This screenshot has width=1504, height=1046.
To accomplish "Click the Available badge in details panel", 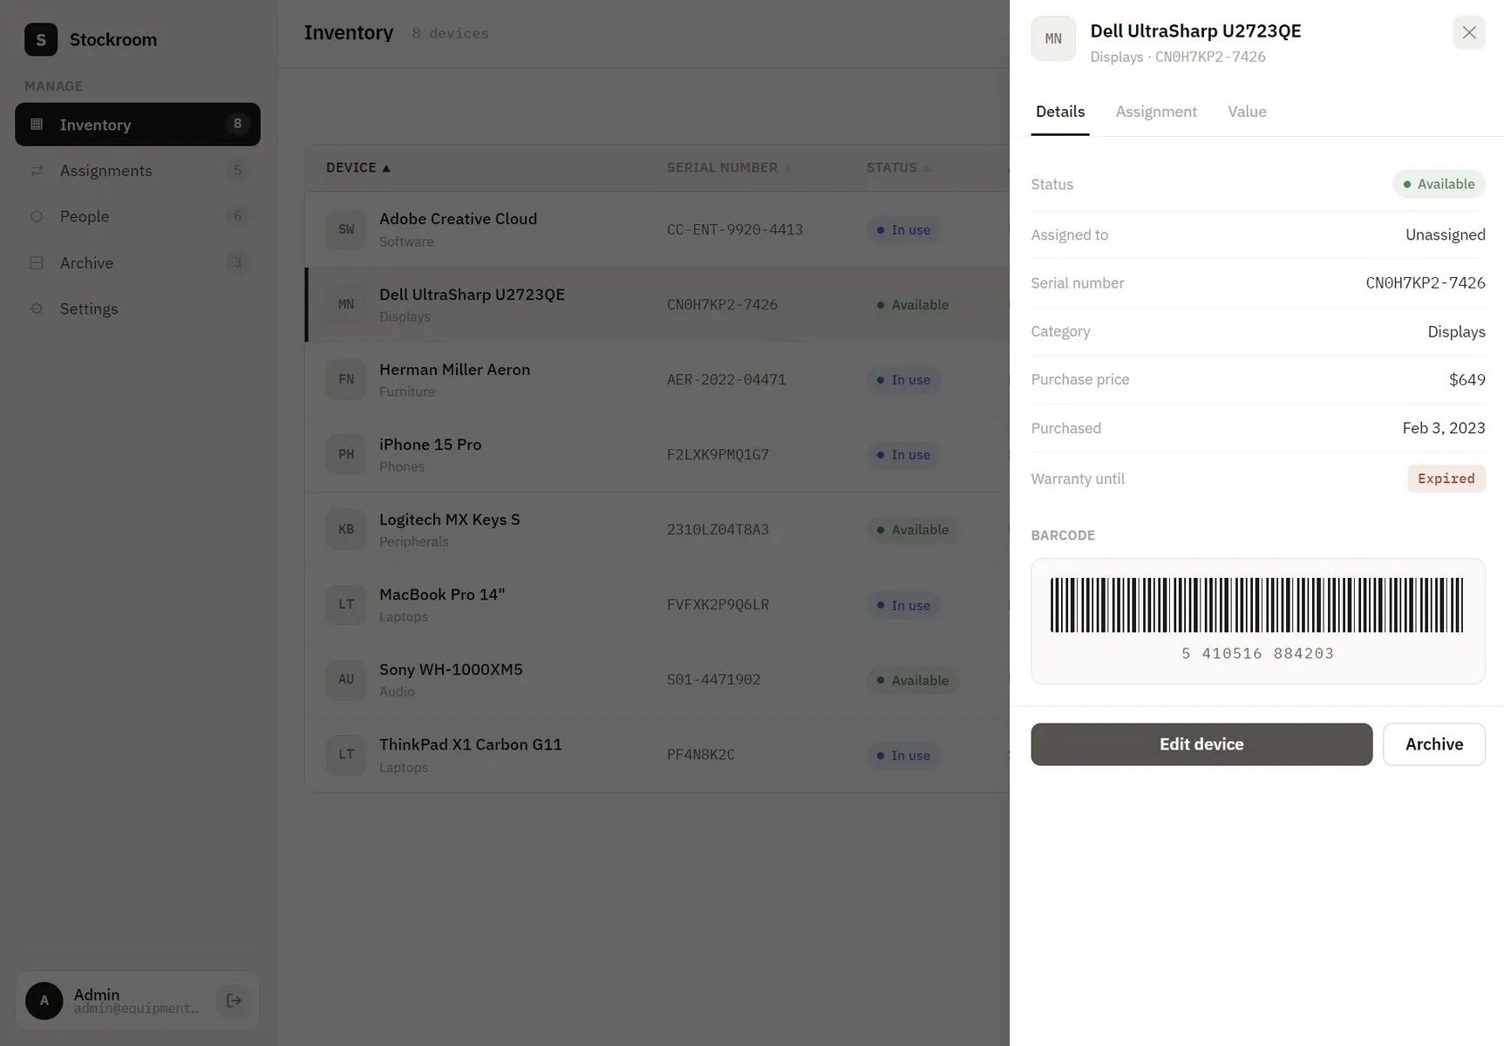I will coord(1439,184).
